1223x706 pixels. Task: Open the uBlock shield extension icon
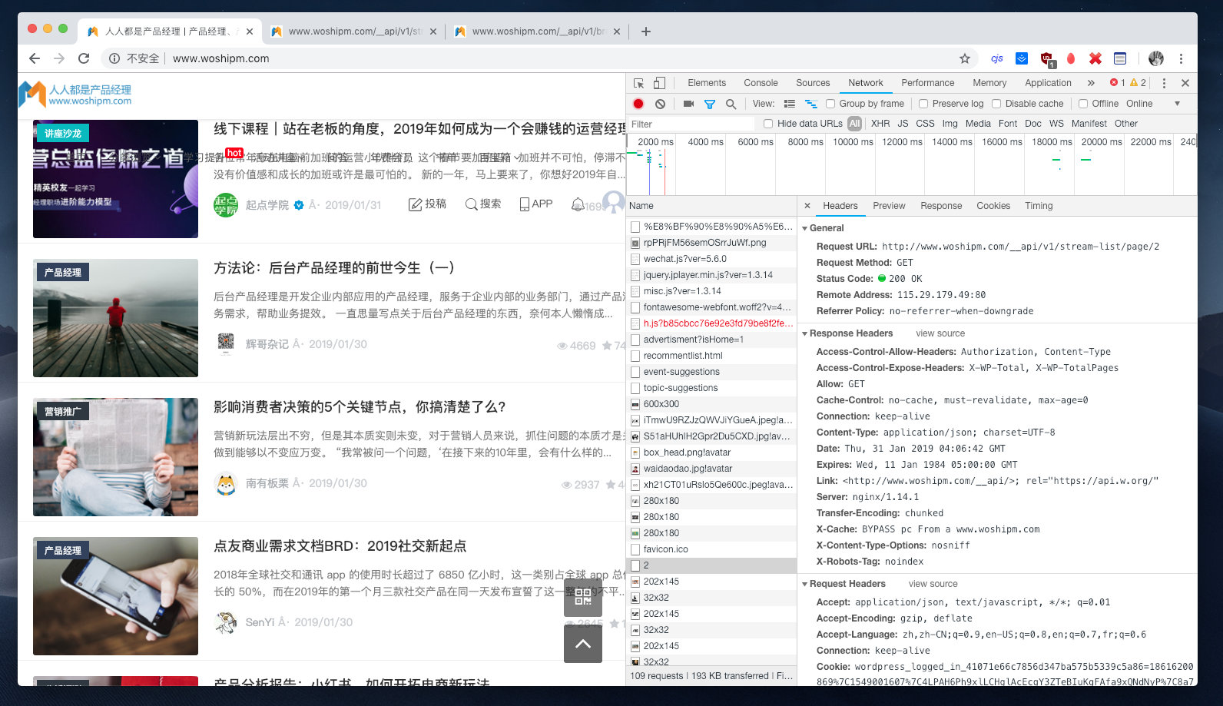pyautogui.click(x=1046, y=58)
